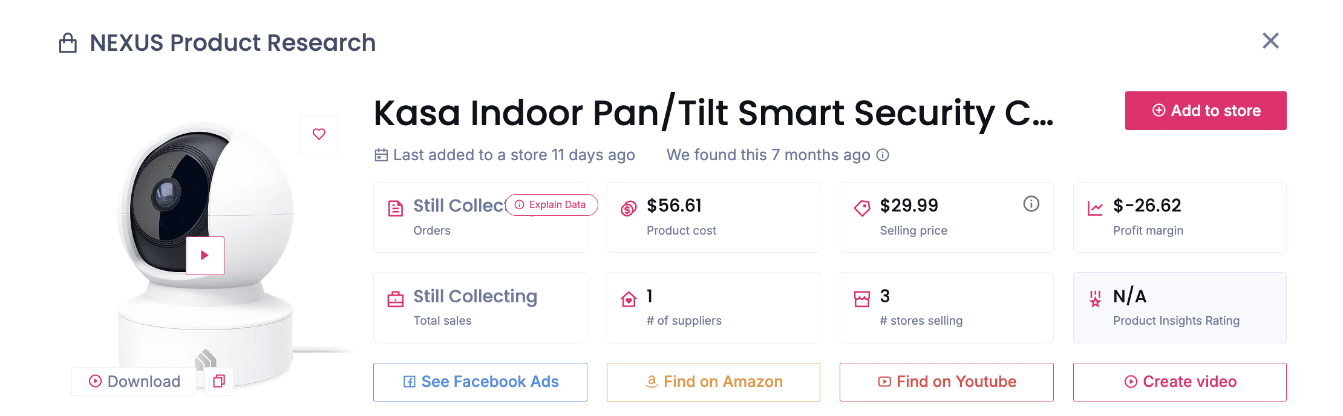The width and height of the screenshot is (1343, 416).
Task: Click the shopping bag icon in the header
Action: coord(68,42)
